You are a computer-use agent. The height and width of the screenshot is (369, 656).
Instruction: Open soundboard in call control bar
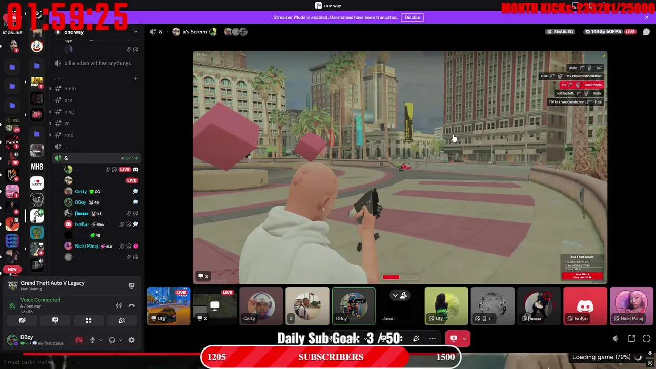(x=416, y=338)
